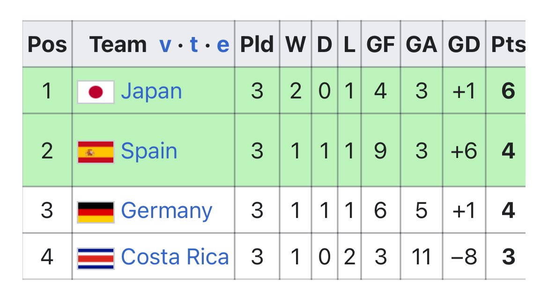
Task: Open the Japan team link
Action: click(151, 91)
